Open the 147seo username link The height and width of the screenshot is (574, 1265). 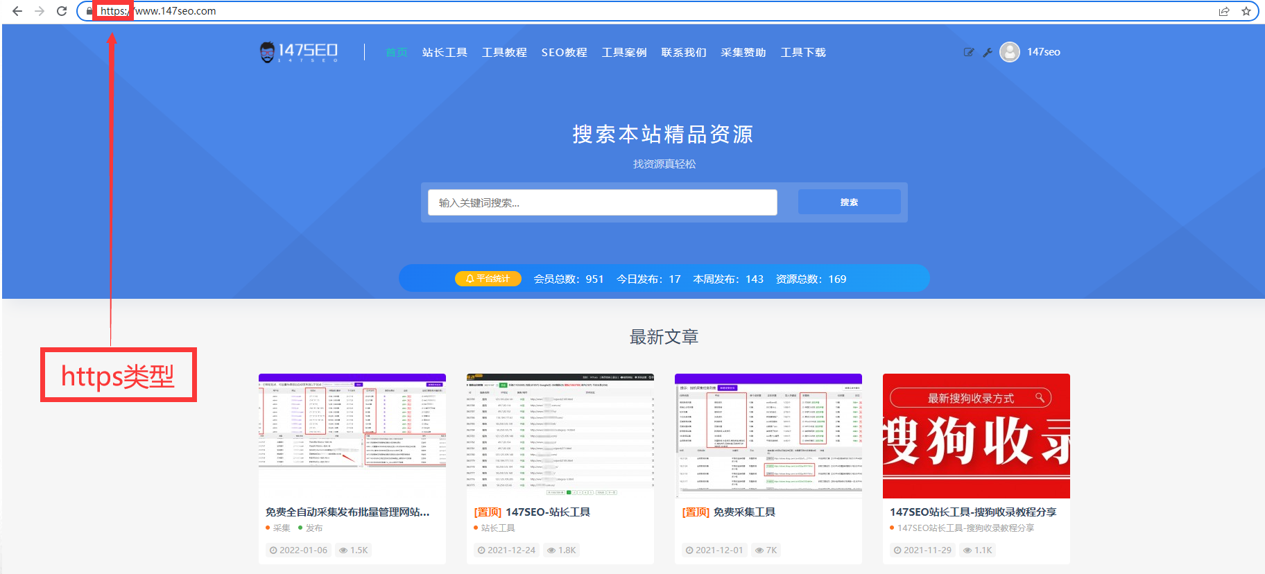tap(1044, 52)
